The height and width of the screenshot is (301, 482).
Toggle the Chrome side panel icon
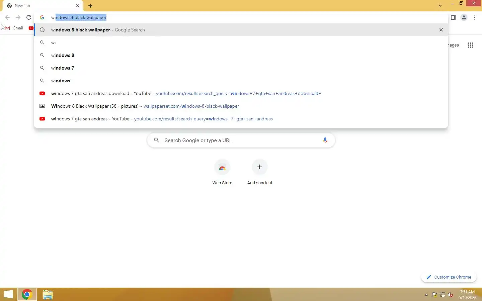click(x=453, y=17)
